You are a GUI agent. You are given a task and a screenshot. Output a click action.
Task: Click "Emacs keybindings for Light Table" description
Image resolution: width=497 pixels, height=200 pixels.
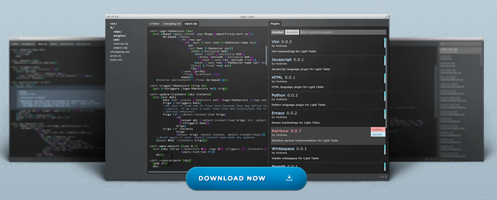pyautogui.click(x=295, y=123)
